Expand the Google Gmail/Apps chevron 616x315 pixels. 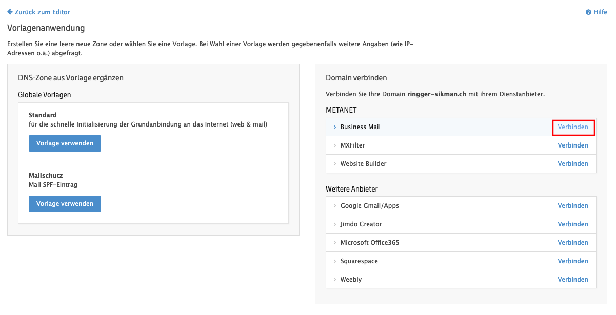tap(335, 206)
